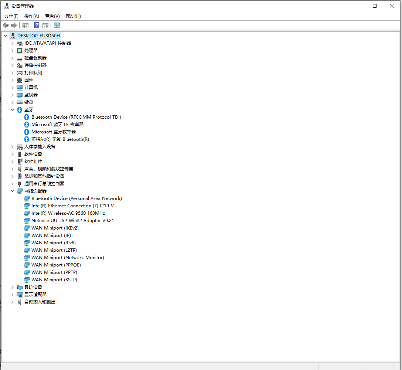Minimize the 设备管理器 window
The width and height of the screenshot is (402, 370).
[358, 6]
